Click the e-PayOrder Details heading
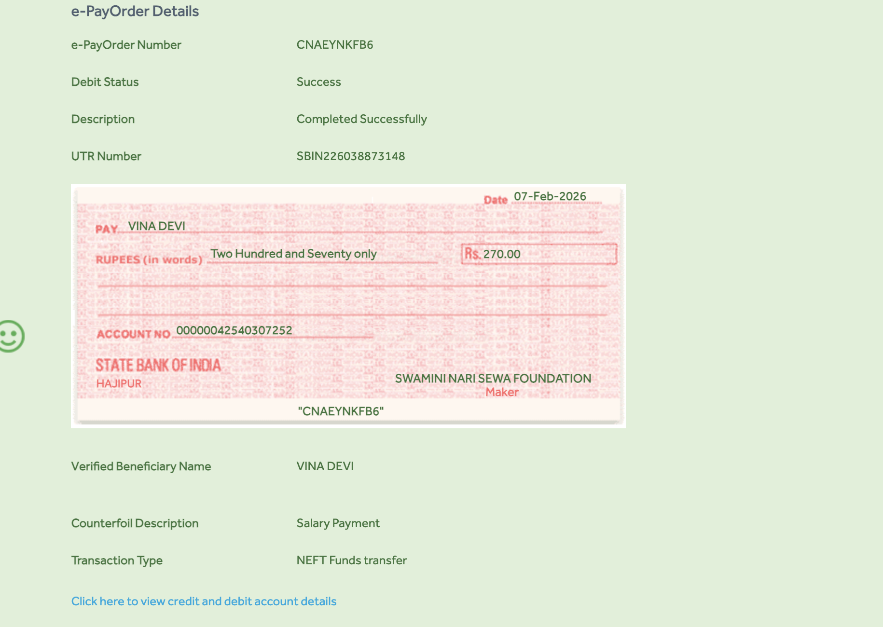The height and width of the screenshot is (627, 883). (x=135, y=11)
